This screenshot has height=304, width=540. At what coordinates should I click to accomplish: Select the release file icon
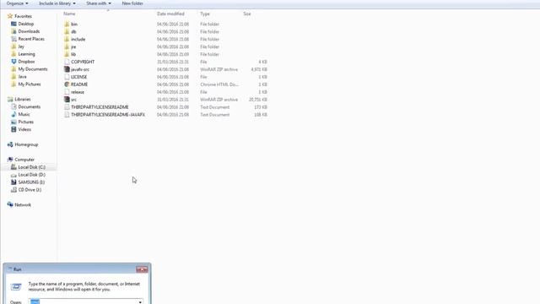[67, 92]
